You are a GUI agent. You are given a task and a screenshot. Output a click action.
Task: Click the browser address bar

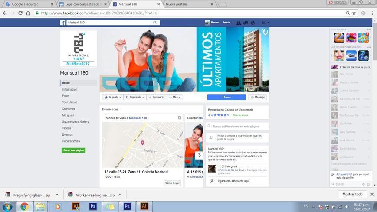tap(190, 13)
